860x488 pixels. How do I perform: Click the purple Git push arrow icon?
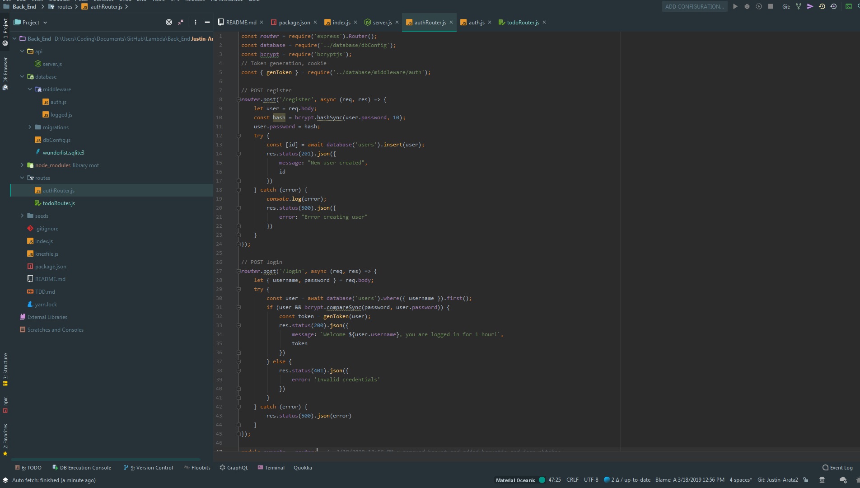pos(810,6)
